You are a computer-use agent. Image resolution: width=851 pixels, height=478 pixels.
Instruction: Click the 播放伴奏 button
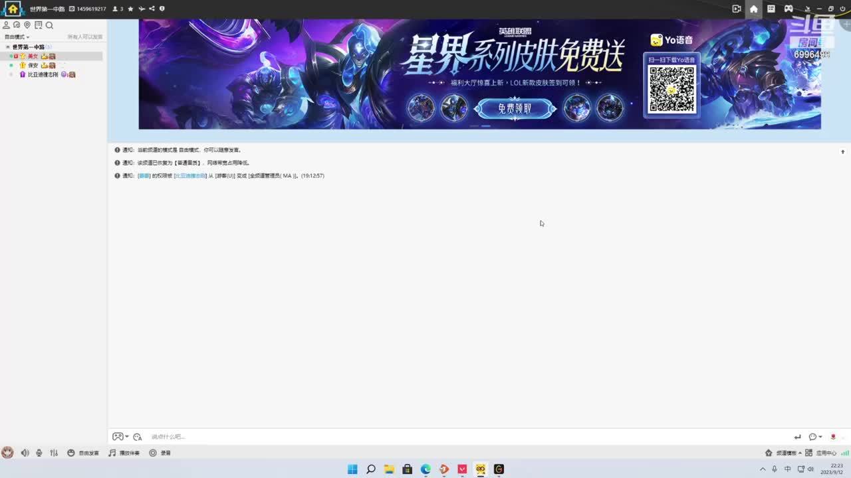pyautogui.click(x=124, y=453)
